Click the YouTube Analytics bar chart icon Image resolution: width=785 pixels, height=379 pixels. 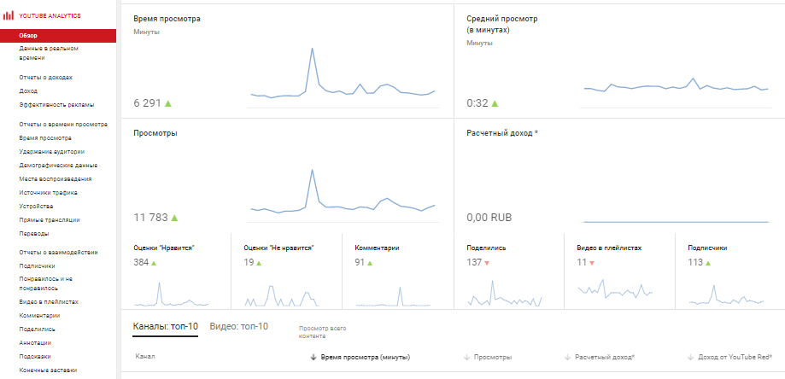point(9,15)
